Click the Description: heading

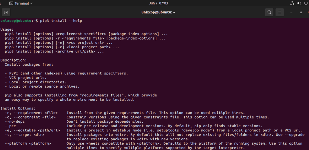tap(14, 60)
